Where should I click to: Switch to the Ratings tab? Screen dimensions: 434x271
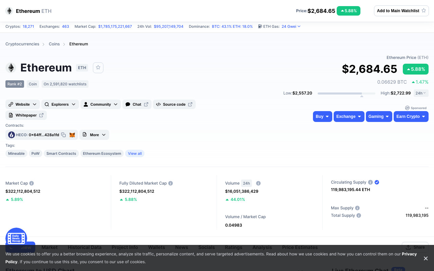pos(234,247)
